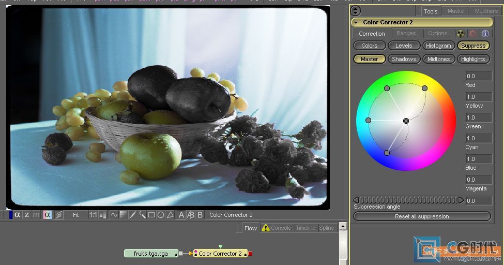
Task: Switch to the Correction tab
Action: pyautogui.click(x=372, y=34)
